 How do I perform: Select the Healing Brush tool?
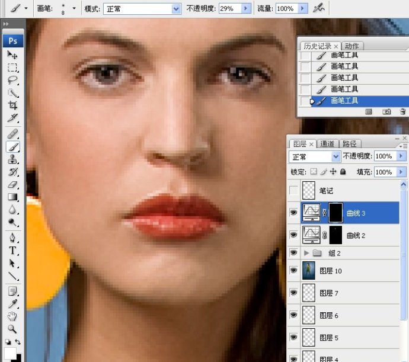pyautogui.click(x=12, y=134)
